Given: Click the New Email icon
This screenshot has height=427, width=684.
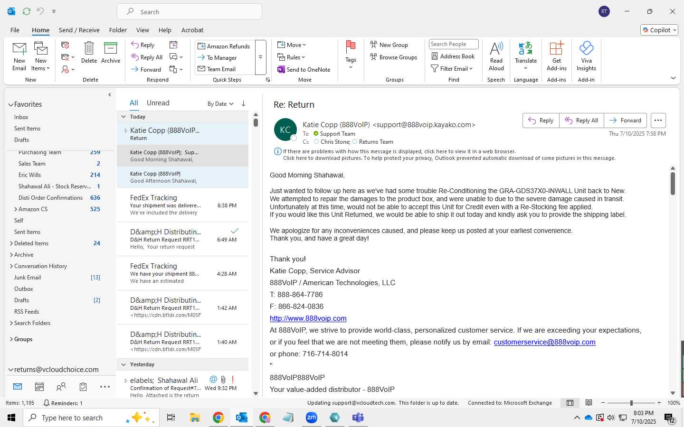Looking at the screenshot, I should [x=19, y=49].
